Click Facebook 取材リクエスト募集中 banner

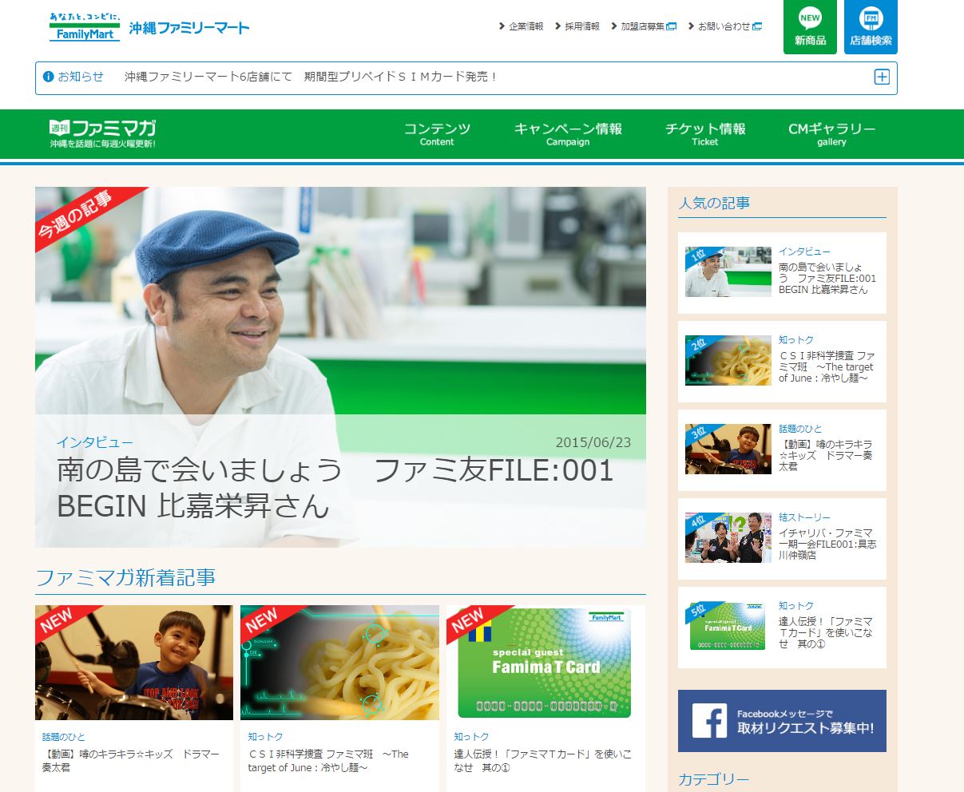782,721
